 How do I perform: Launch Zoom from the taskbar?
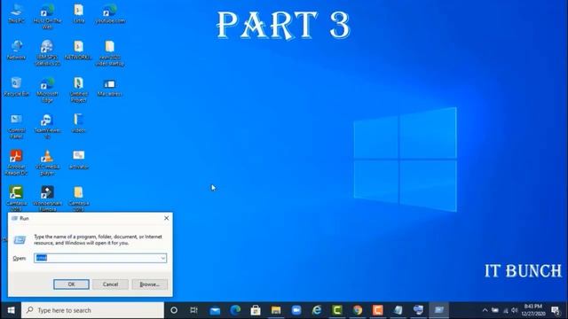point(296,310)
